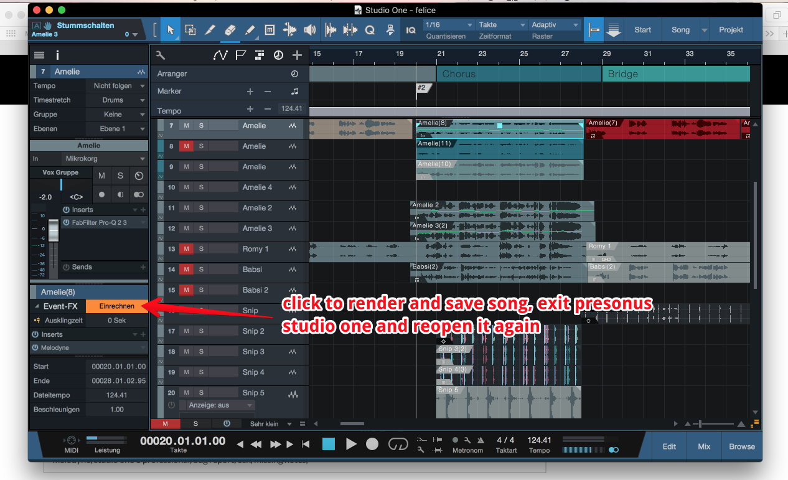The width and height of the screenshot is (788, 480).
Task: Unmute track 13 Romy 1
Action: click(x=186, y=249)
